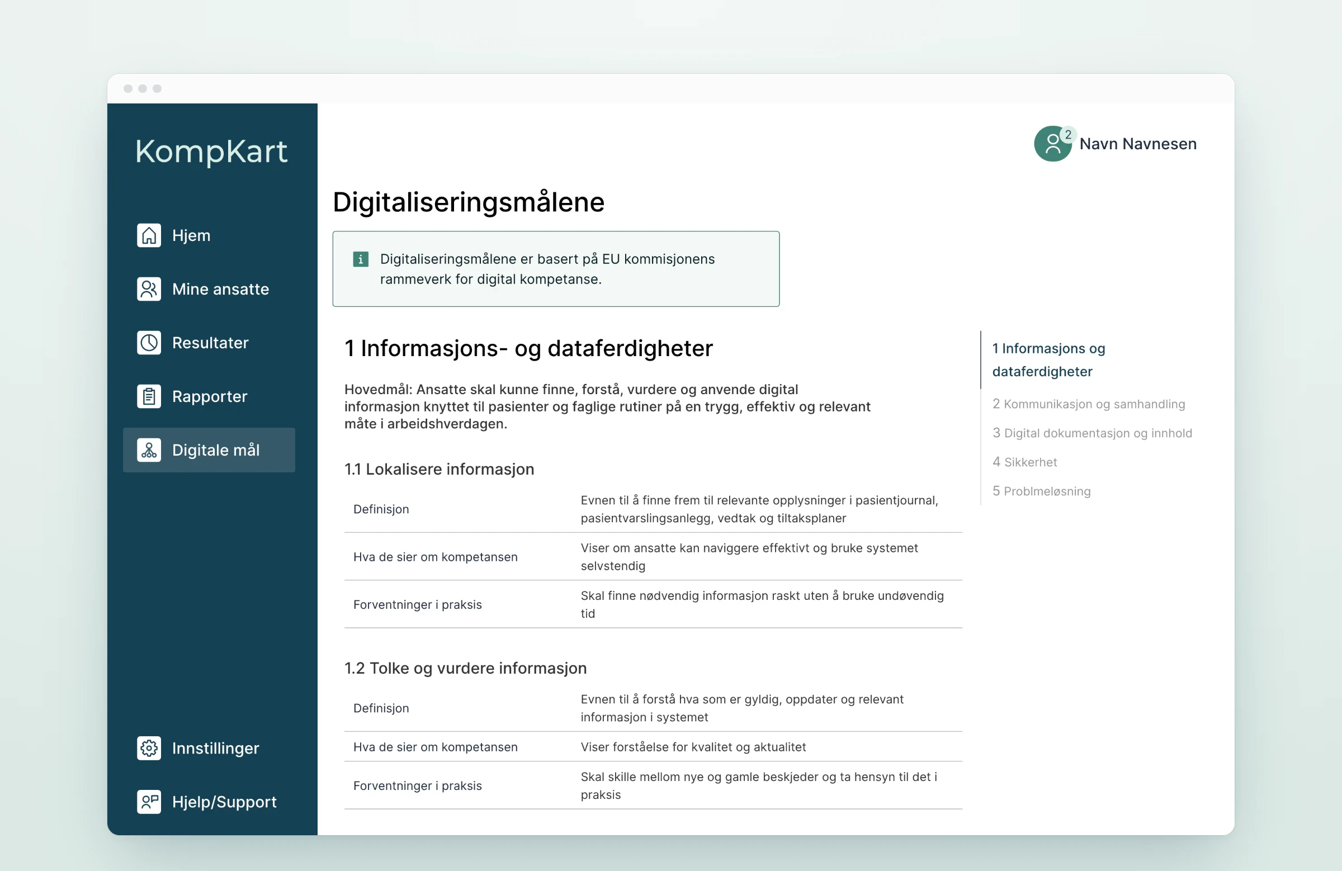Open Mine ansatte in sidebar
The width and height of the screenshot is (1342, 871).
click(209, 289)
